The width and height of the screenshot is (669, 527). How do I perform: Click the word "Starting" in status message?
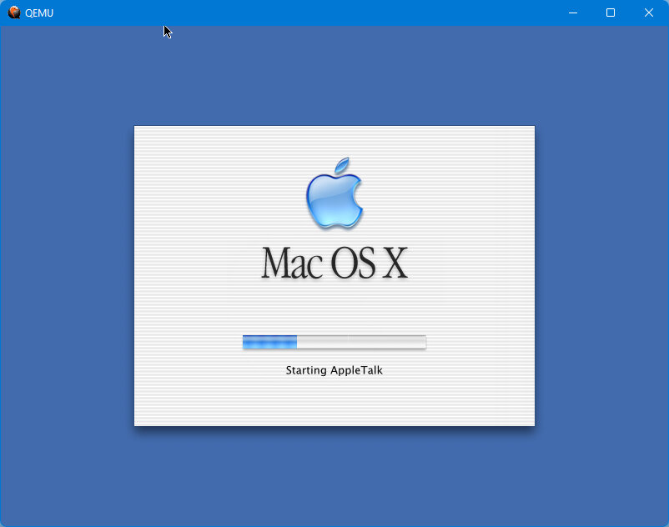[306, 370]
